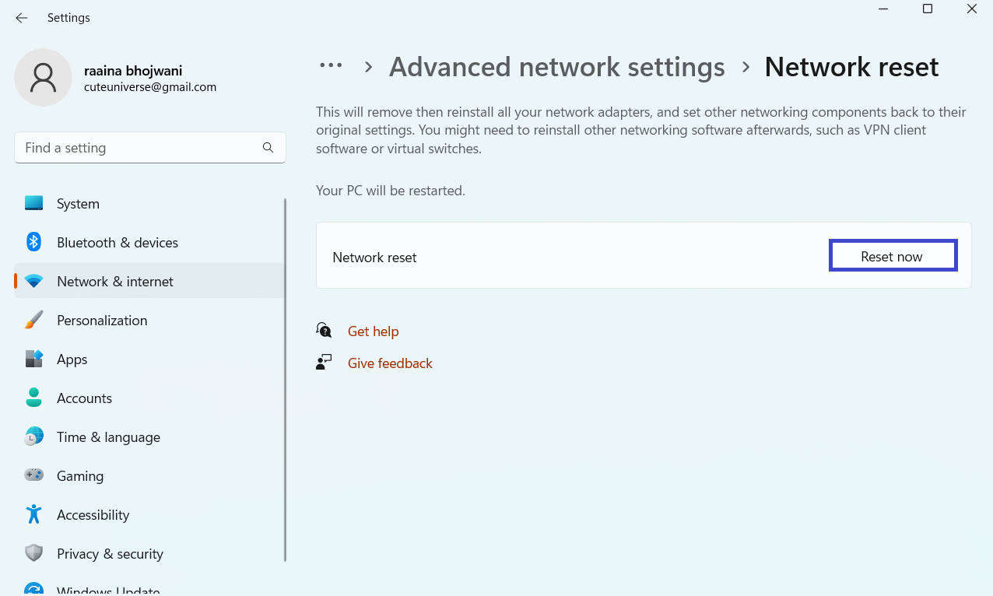This screenshot has width=993, height=596.
Task: Click the search magnifier icon
Action: [268, 148]
